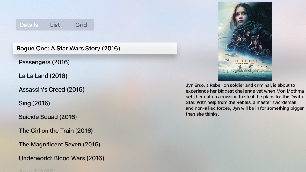Choose Passengers (2016) from the list
306x172 pixels.
(x=44, y=62)
